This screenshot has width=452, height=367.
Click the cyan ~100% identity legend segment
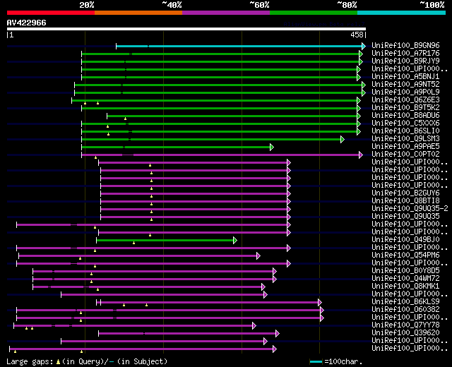click(402, 13)
